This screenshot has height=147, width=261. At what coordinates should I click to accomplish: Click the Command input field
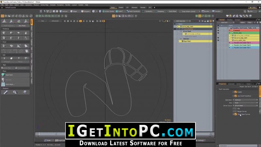(238, 146)
